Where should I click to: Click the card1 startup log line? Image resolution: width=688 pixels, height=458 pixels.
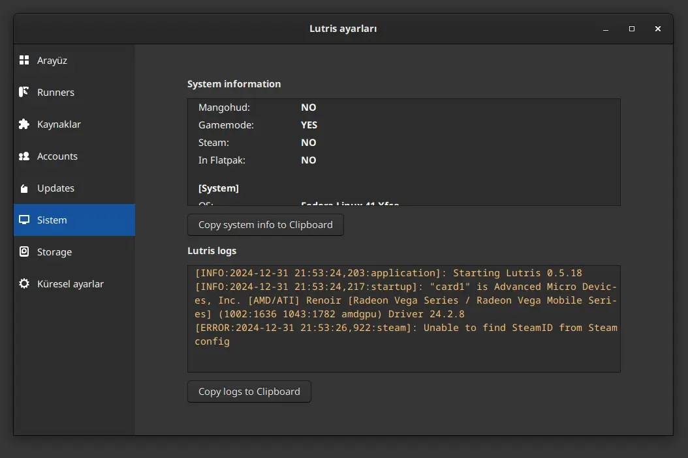pos(406,300)
